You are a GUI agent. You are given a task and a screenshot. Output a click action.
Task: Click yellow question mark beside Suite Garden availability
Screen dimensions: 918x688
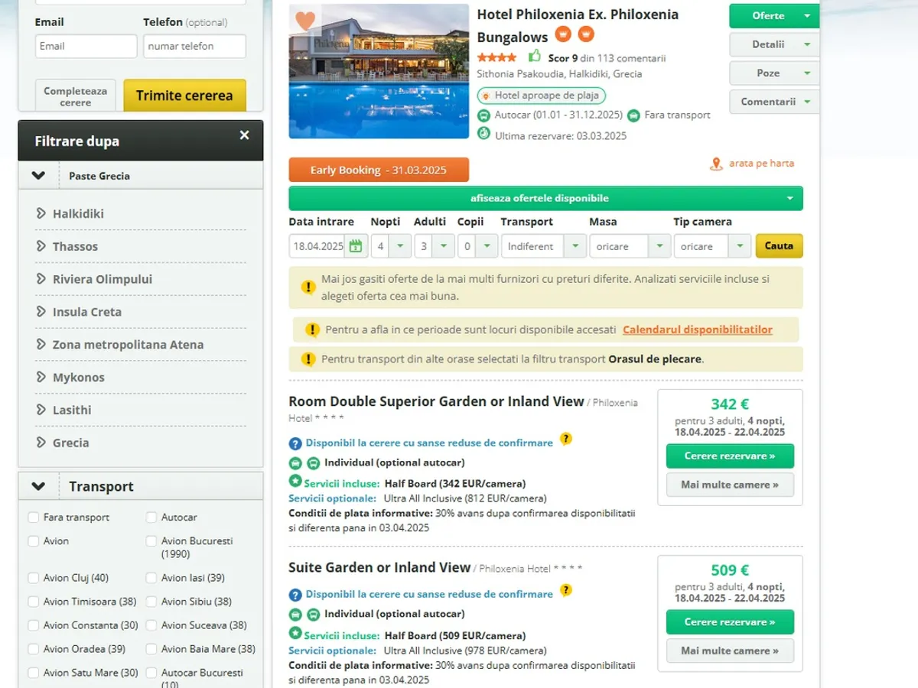pos(565,590)
